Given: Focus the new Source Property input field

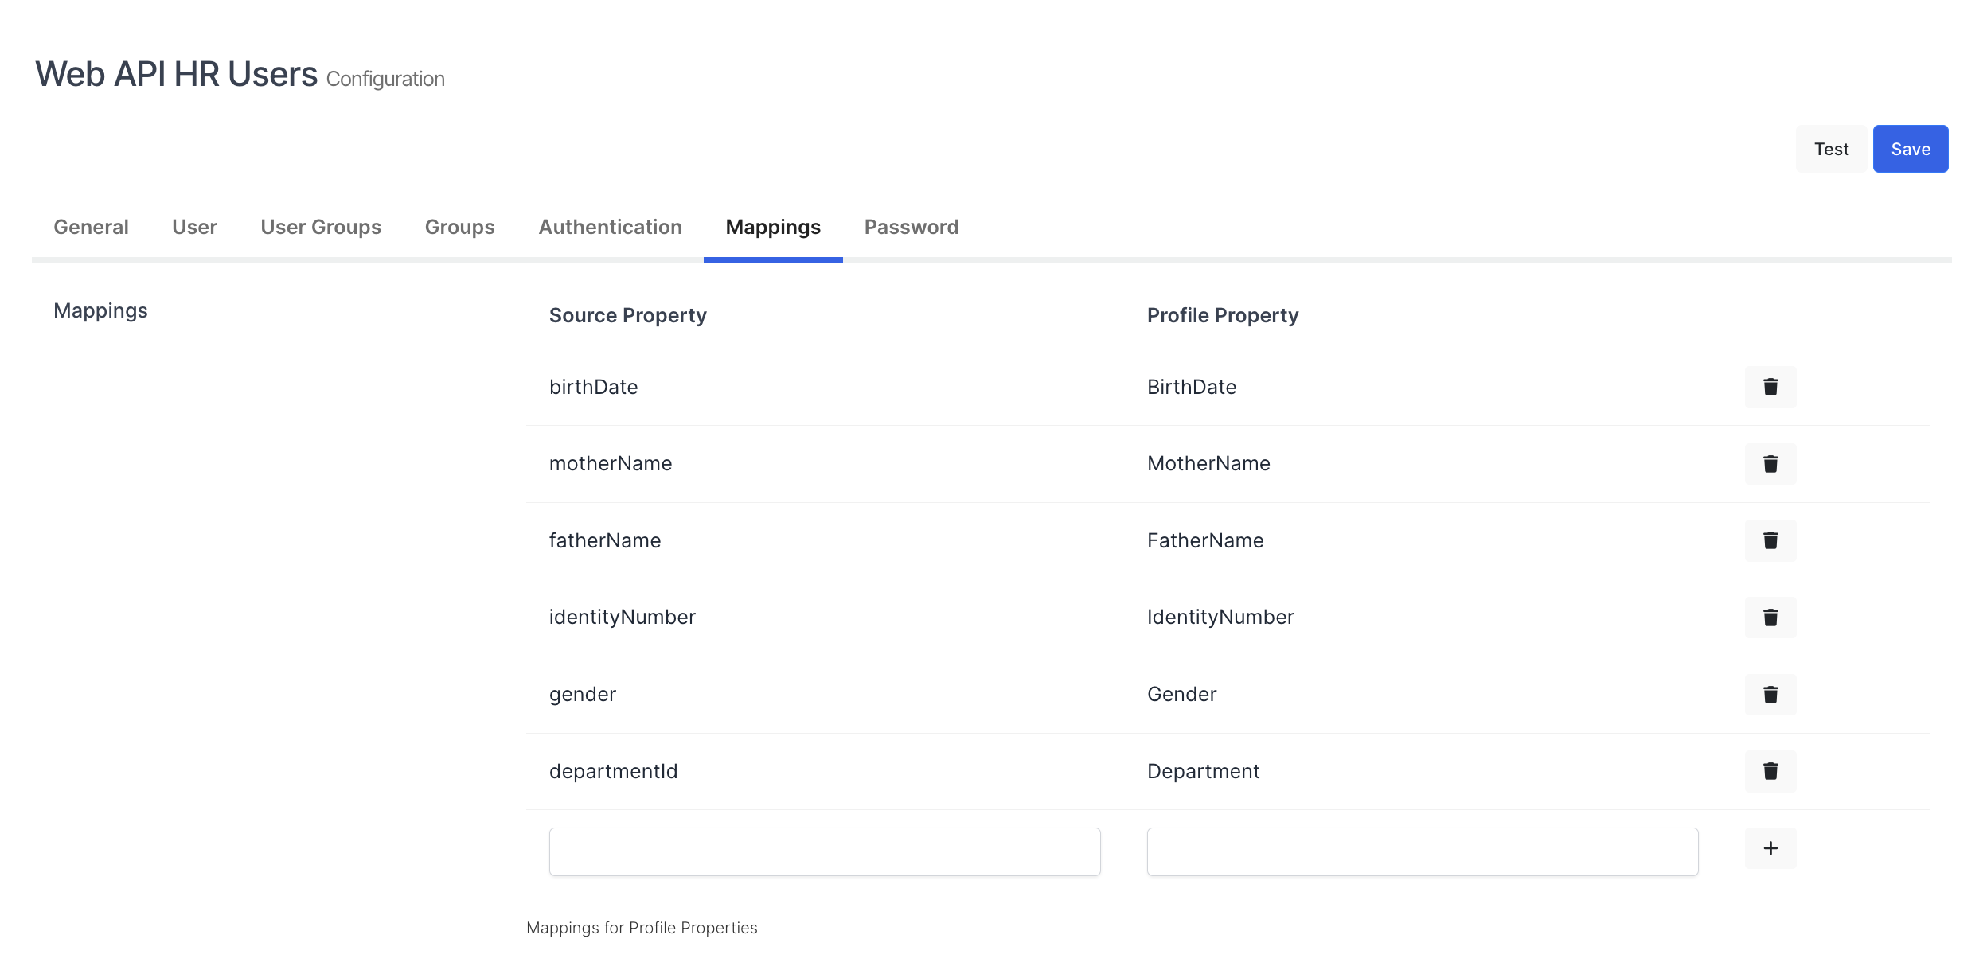Looking at the screenshot, I should coord(825,851).
